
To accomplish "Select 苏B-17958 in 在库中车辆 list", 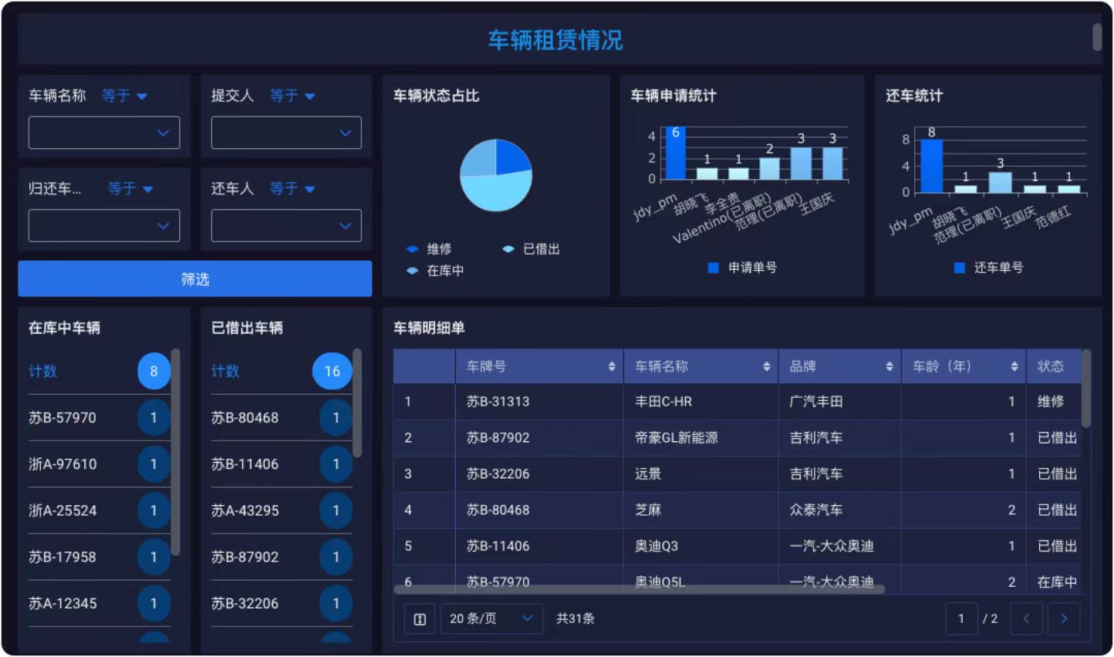I will [x=99, y=557].
